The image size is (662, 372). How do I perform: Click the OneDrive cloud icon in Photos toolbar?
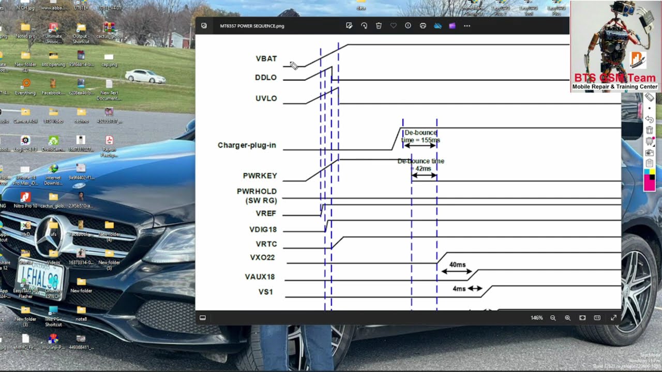click(x=438, y=26)
